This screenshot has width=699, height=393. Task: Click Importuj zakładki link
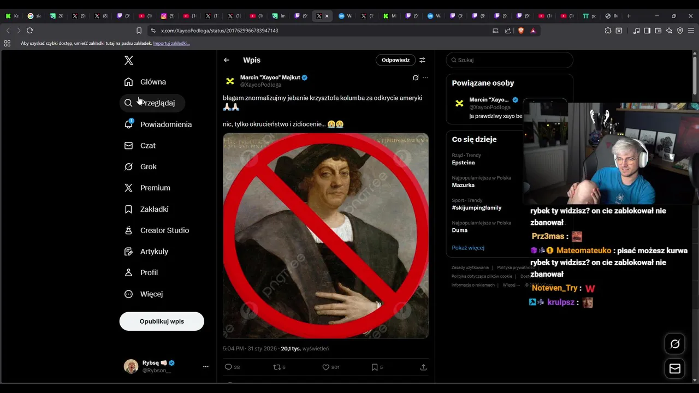[x=171, y=43]
